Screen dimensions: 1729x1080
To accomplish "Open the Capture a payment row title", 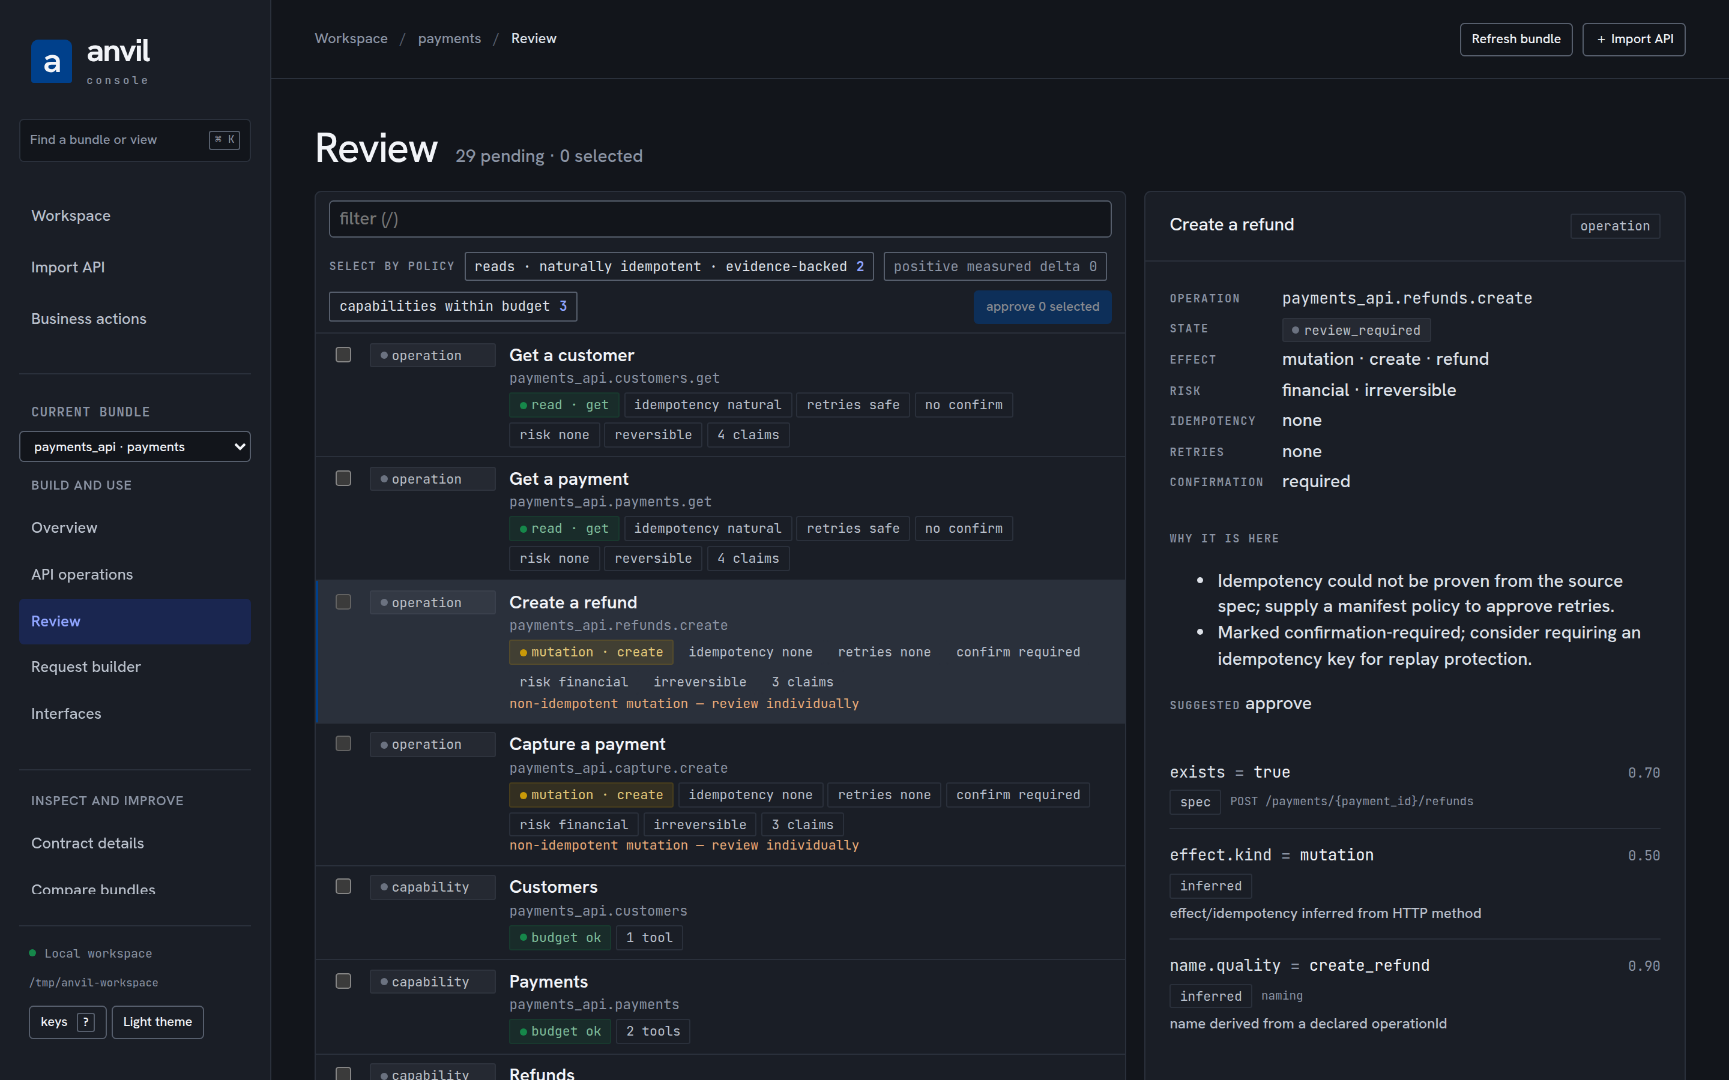I will coord(587,744).
